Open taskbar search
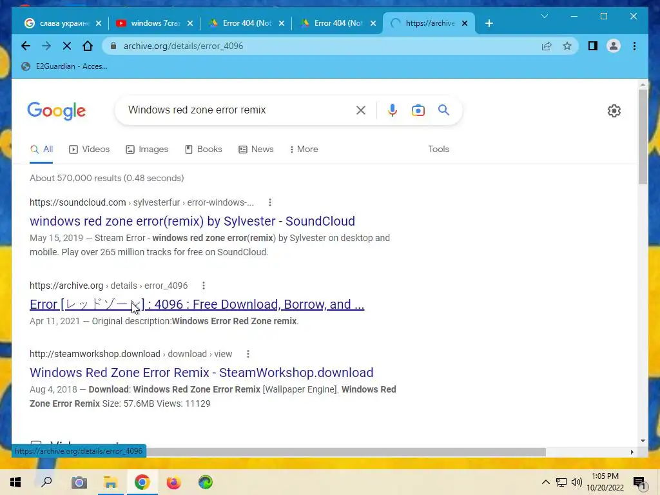The image size is (660, 495). [46, 482]
